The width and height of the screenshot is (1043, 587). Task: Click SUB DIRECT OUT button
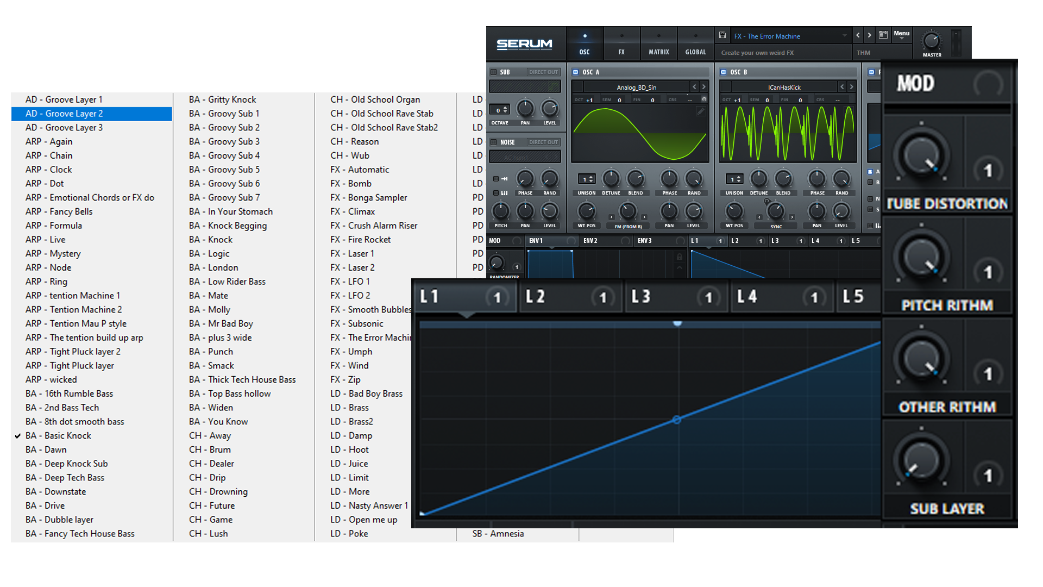(x=543, y=72)
